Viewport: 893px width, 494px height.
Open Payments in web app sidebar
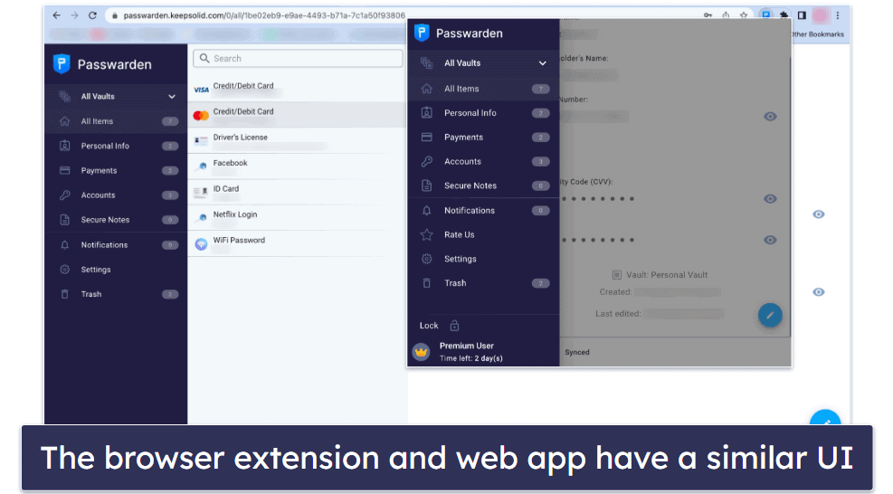click(x=116, y=170)
